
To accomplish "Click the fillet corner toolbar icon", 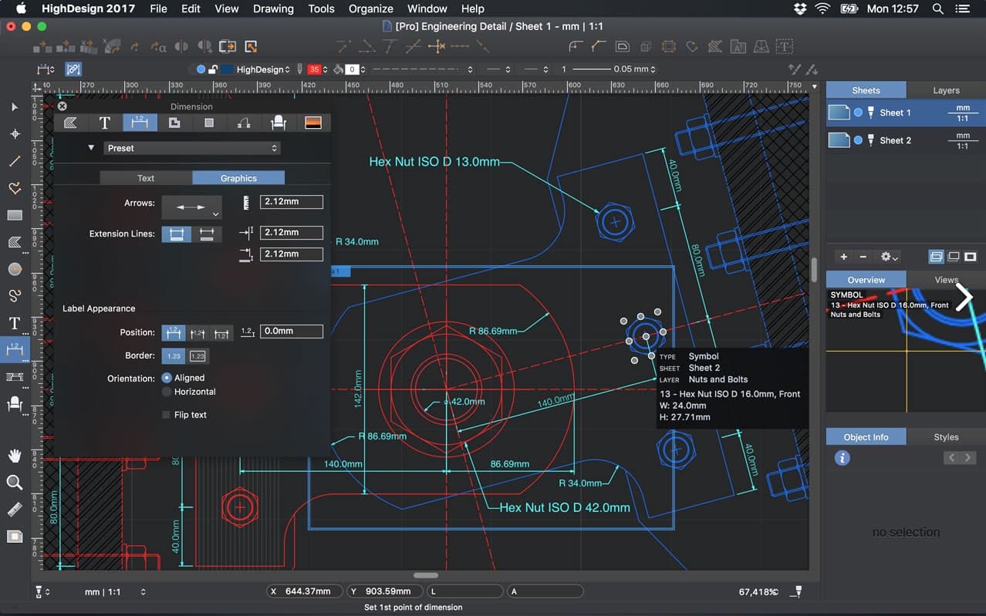I will pyautogui.click(x=576, y=47).
